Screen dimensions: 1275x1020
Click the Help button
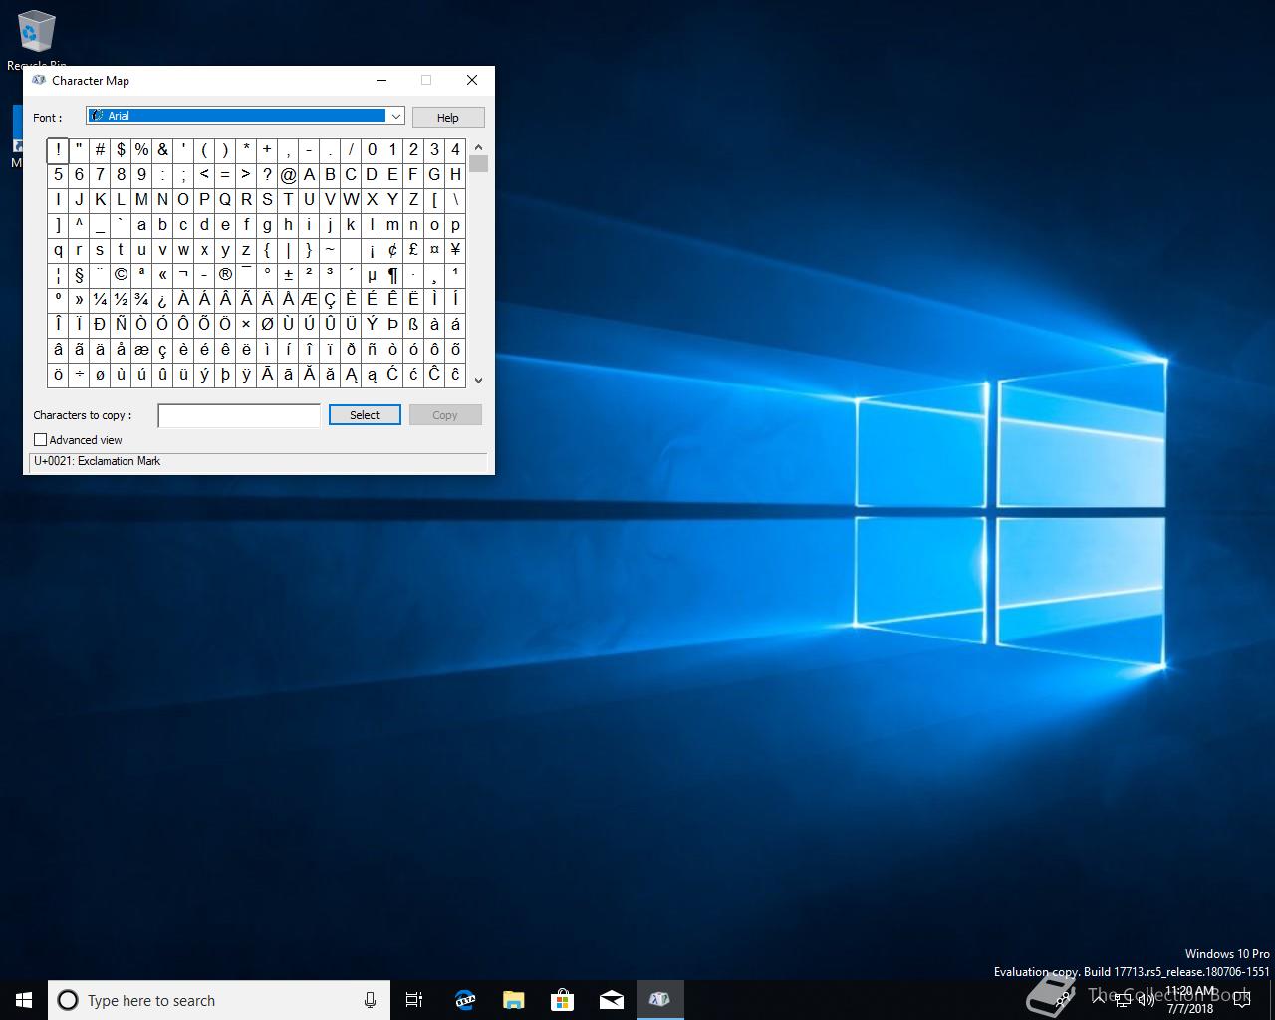(448, 118)
